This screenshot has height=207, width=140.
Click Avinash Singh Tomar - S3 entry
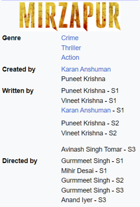coord(98,149)
